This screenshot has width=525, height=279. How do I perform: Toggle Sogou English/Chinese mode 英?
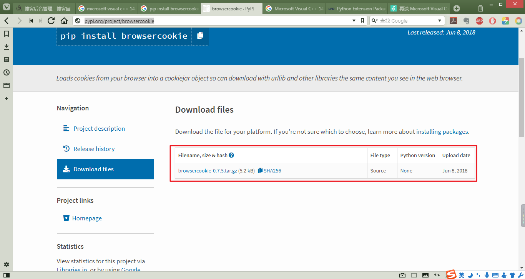tap(462, 275)
